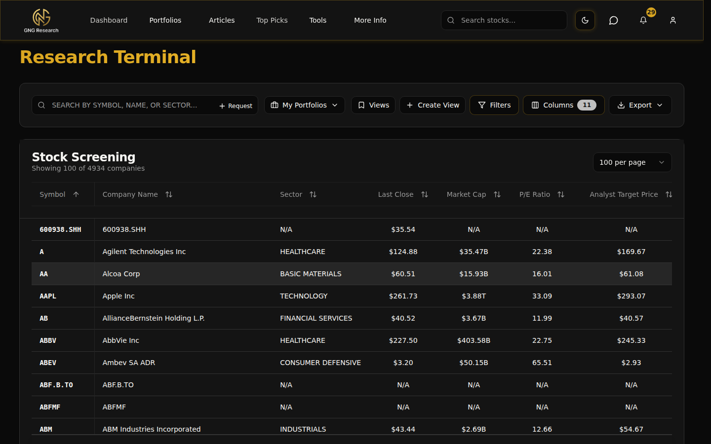The height and width of the screenshot is (444, 711).
Task: Click Ambev SA ADR company name
Action: (129, 363)
